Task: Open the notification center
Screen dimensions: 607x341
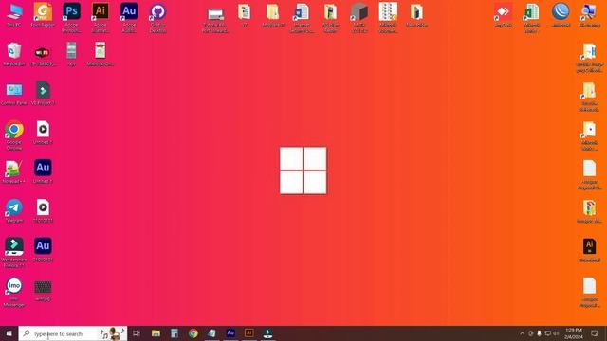Action: [x=595, y=333]
